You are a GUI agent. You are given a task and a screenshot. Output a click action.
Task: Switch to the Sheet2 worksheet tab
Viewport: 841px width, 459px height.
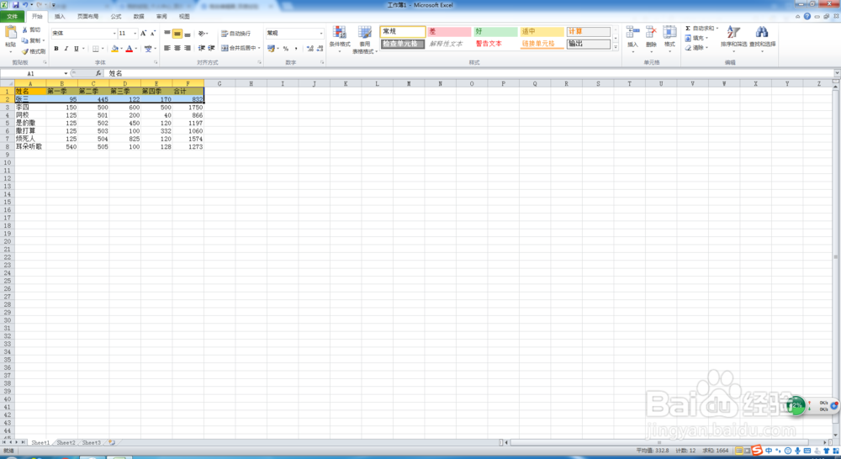(x=66, y=443)
